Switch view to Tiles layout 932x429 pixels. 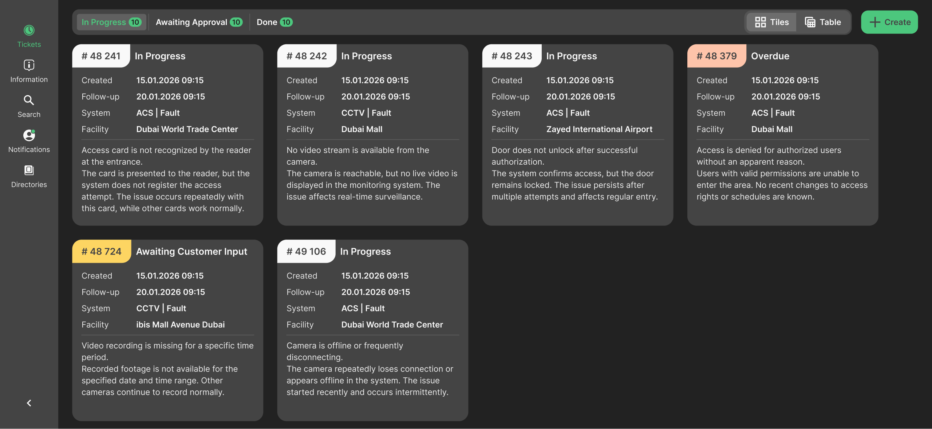click(x=771, y=22)
